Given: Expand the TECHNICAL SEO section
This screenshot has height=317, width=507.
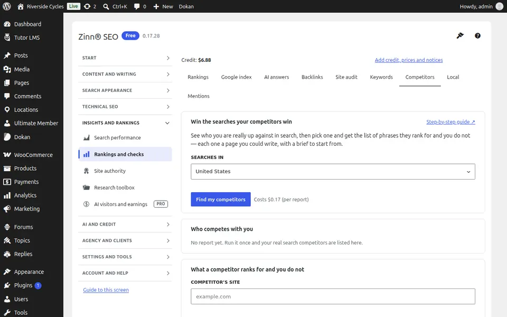Looking at the screenshot, I should 125,107.
